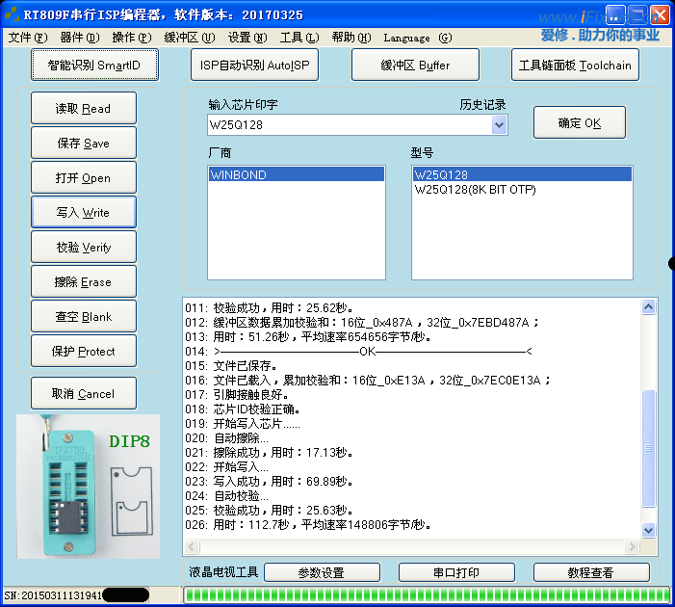Click the 教程查看 button
This screenshot has width=675, height=607.
591,572
